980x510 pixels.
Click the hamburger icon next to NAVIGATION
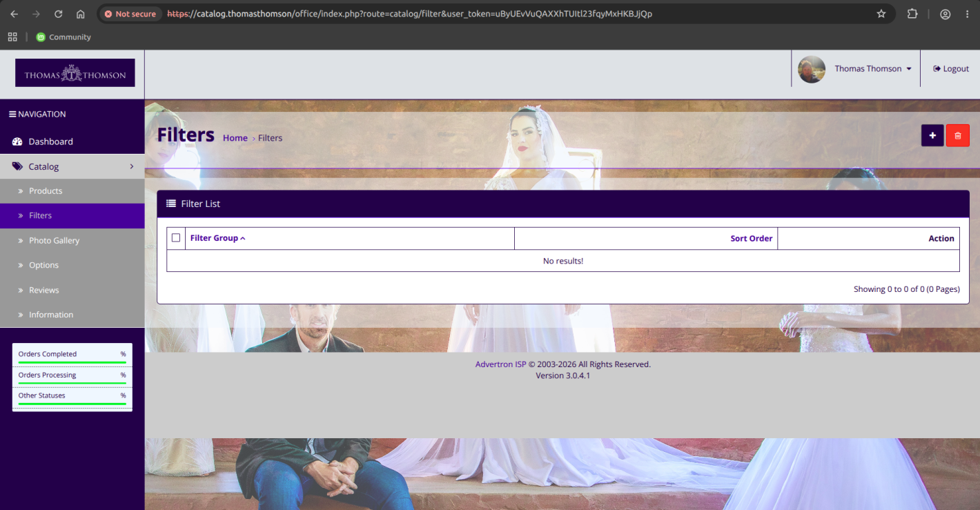click(x=12, y=114)
